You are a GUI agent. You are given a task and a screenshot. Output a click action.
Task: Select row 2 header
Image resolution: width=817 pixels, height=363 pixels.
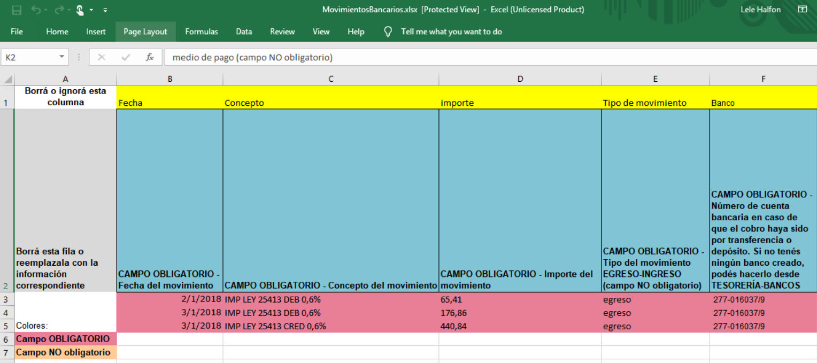7,200
